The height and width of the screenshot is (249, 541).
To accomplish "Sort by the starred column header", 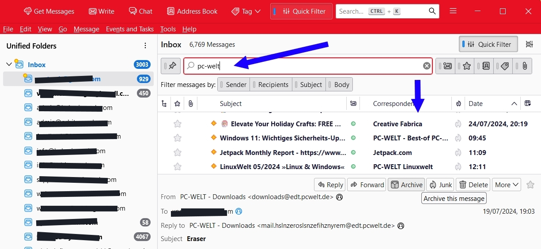I will [177, 104].
